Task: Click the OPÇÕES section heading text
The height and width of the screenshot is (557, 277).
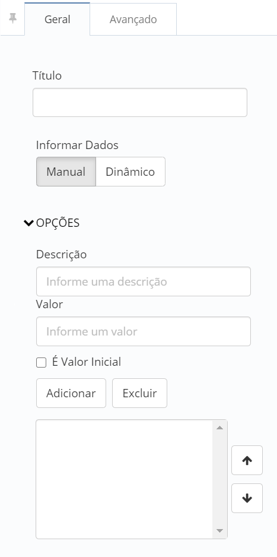Action: [x=58, y=223]
